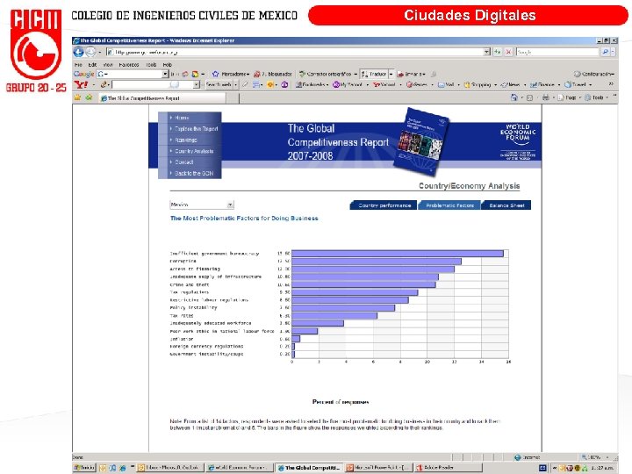Click the Contact link
632x474 pixels.
183,162
